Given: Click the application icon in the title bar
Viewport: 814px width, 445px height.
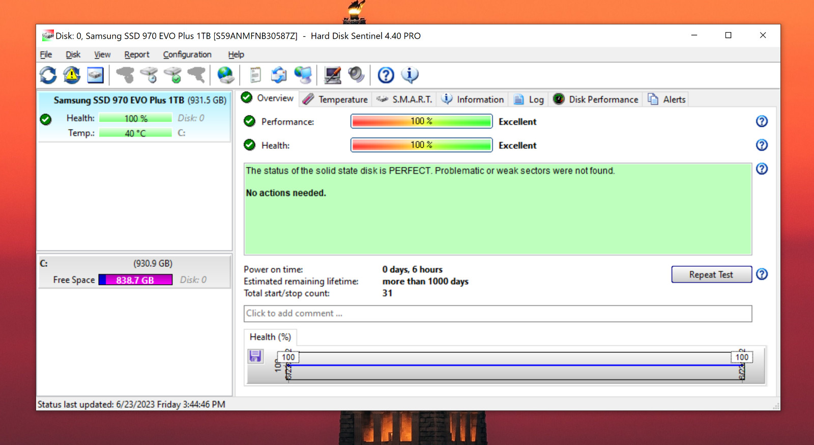Looking at the screenshot, I should (48, 36).
